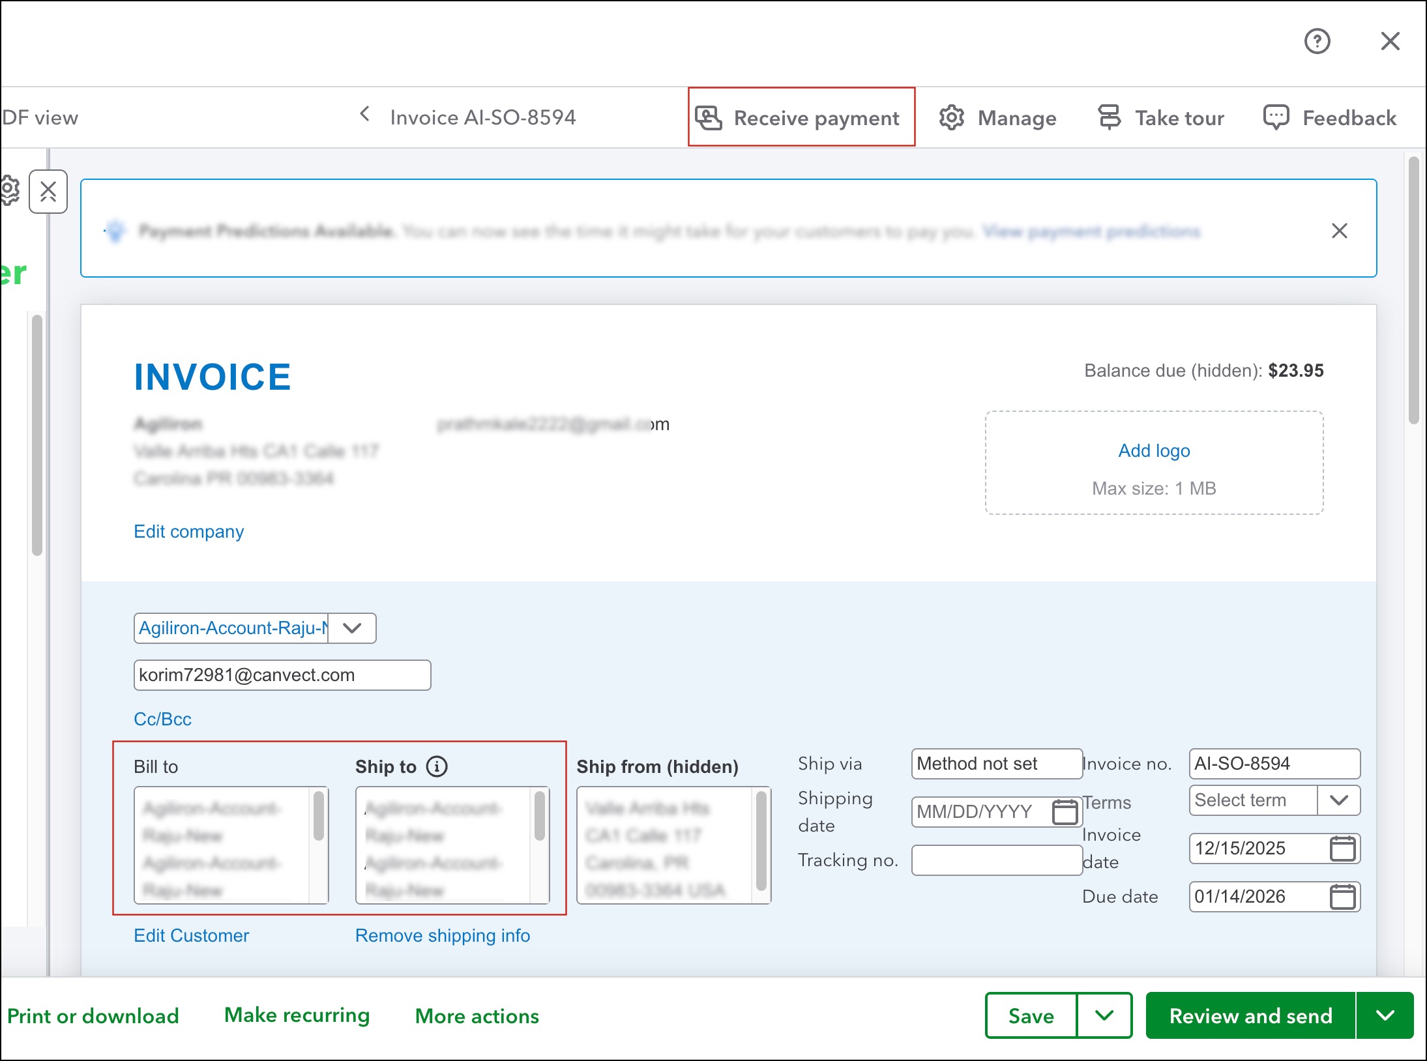Open the More actions menu

point(477,1016)
